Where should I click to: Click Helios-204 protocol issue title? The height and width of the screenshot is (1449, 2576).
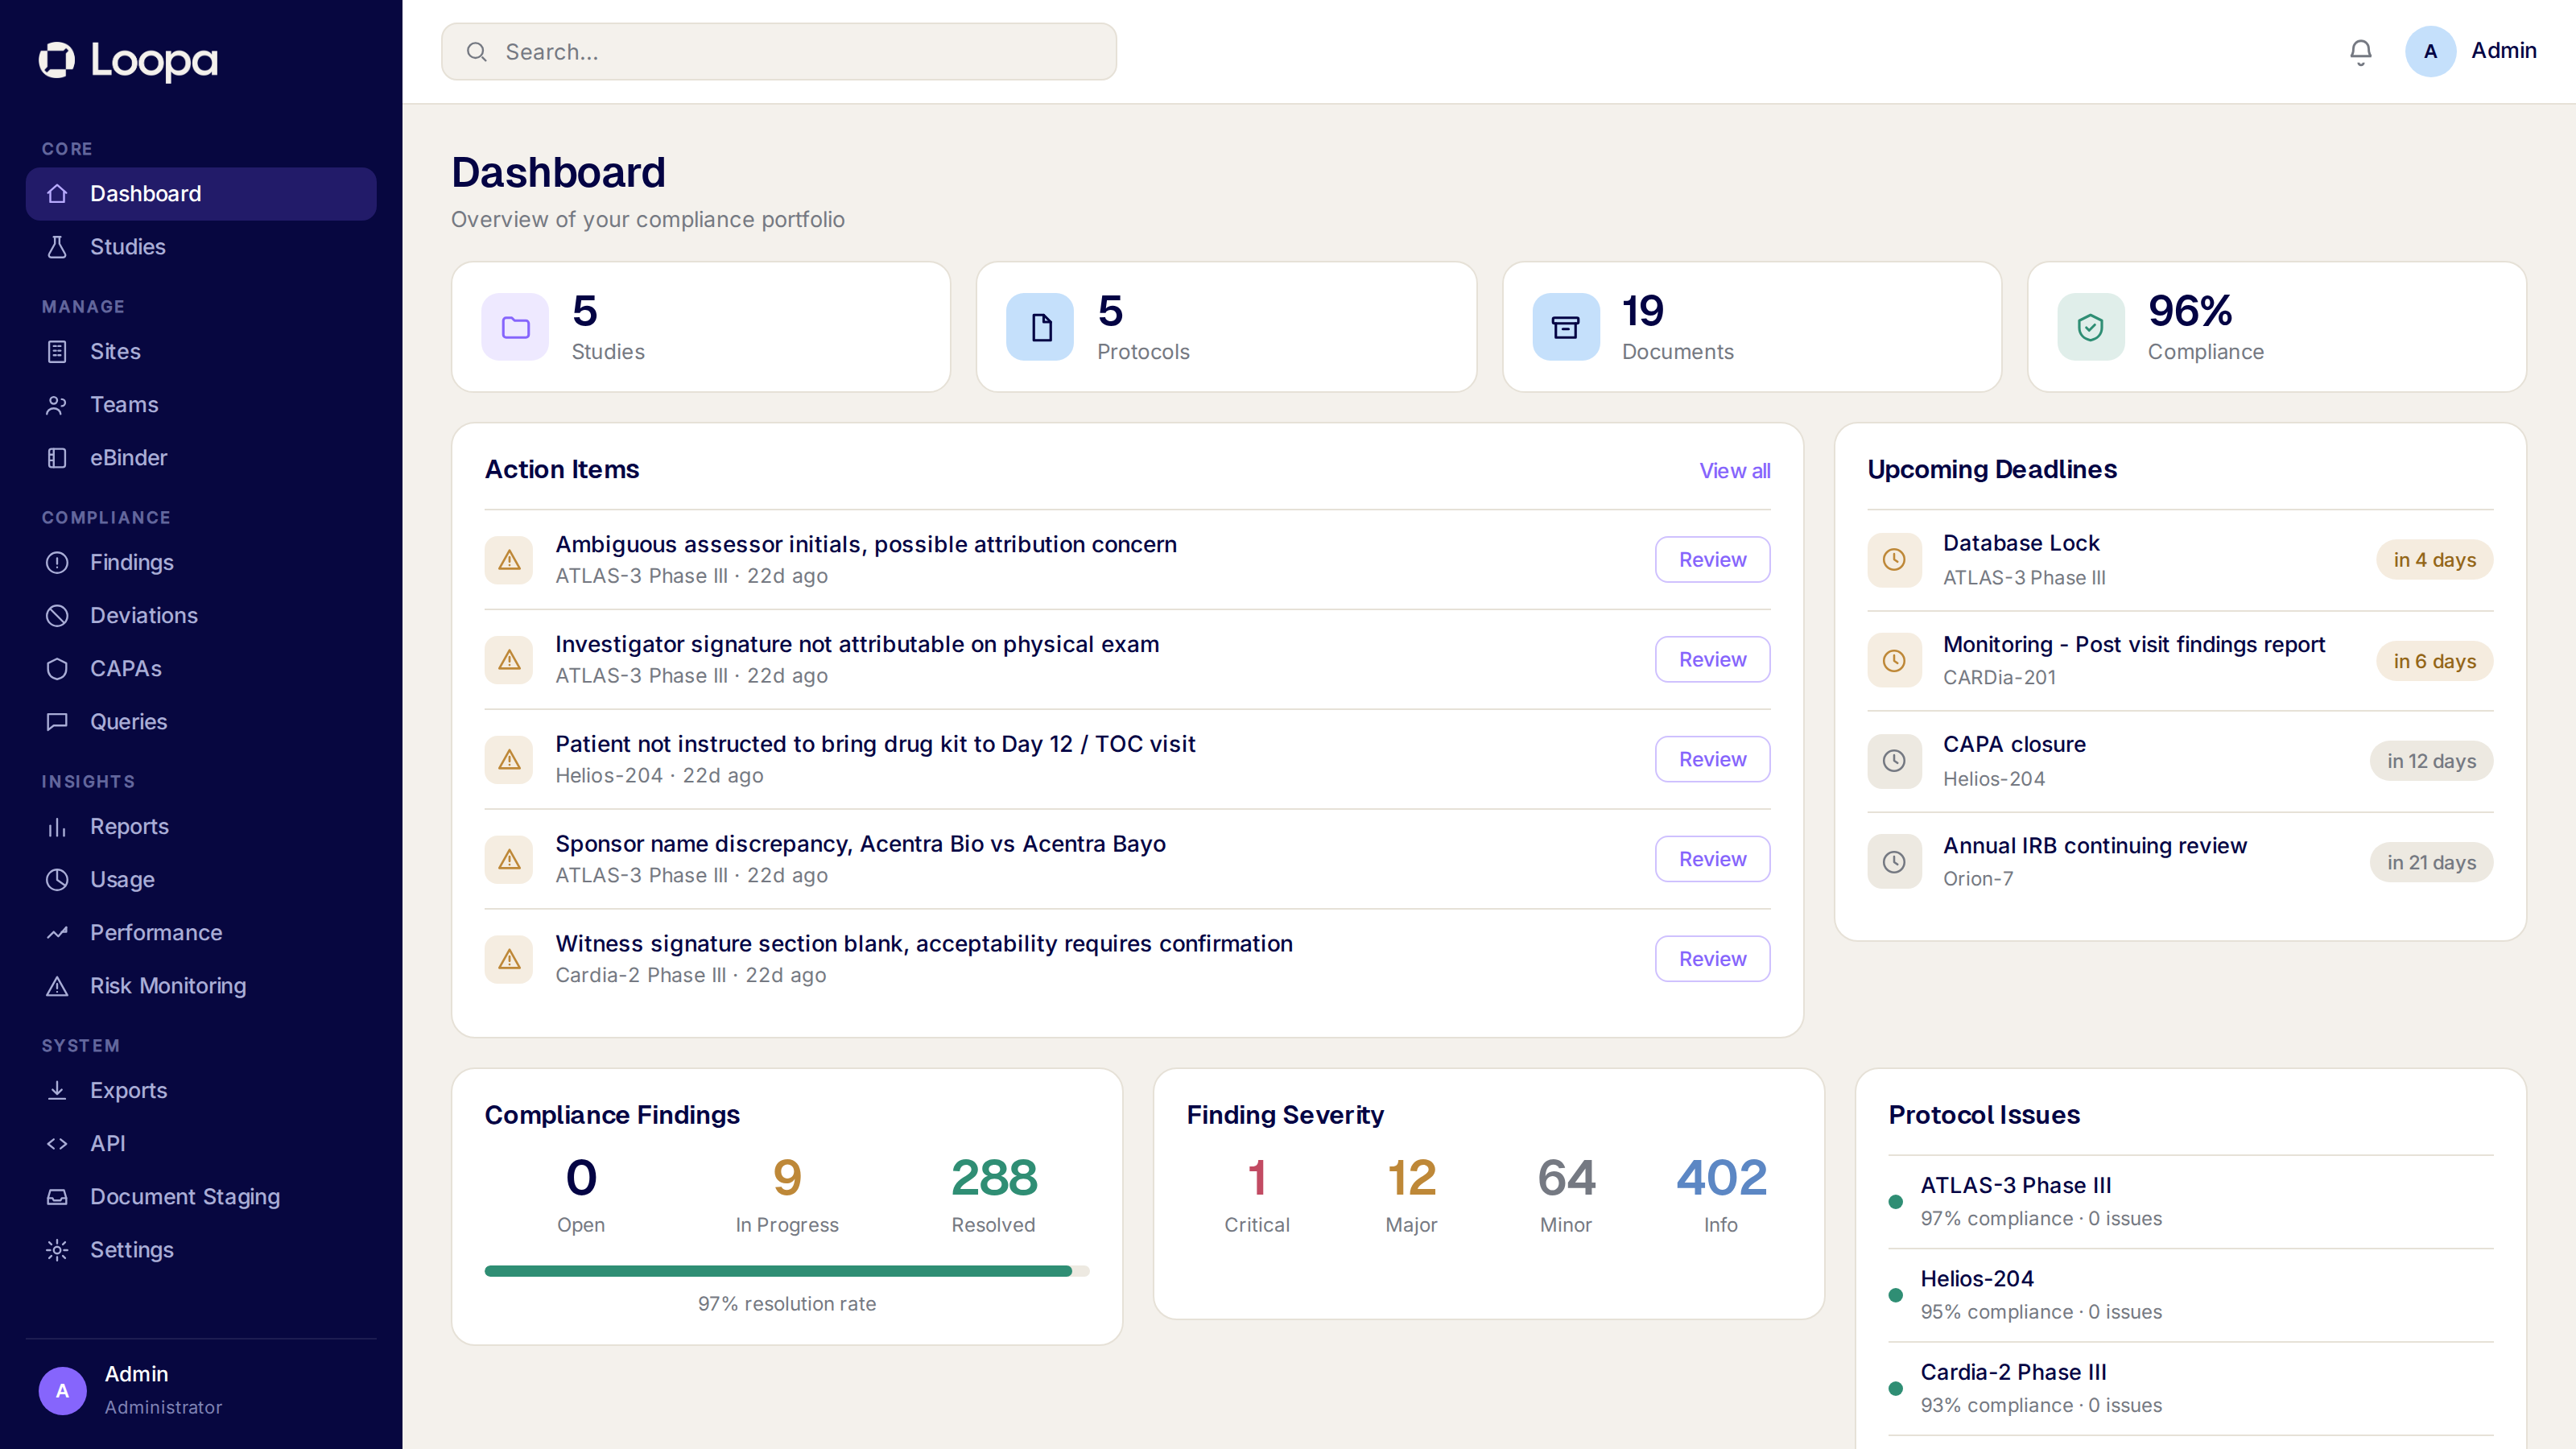1976,1279
